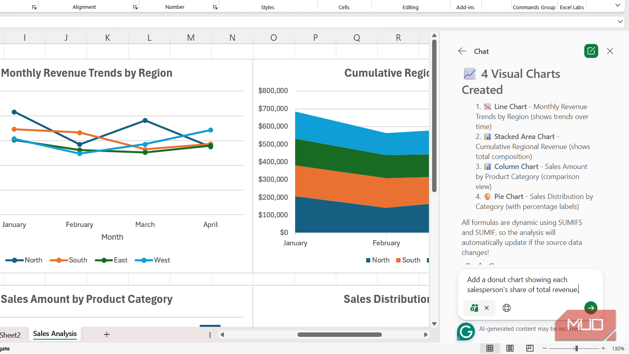This screenshot has height=354, width=629.
Task: Send the donut chart prompt
Action: pyautogui.click(x=591, y=308)
